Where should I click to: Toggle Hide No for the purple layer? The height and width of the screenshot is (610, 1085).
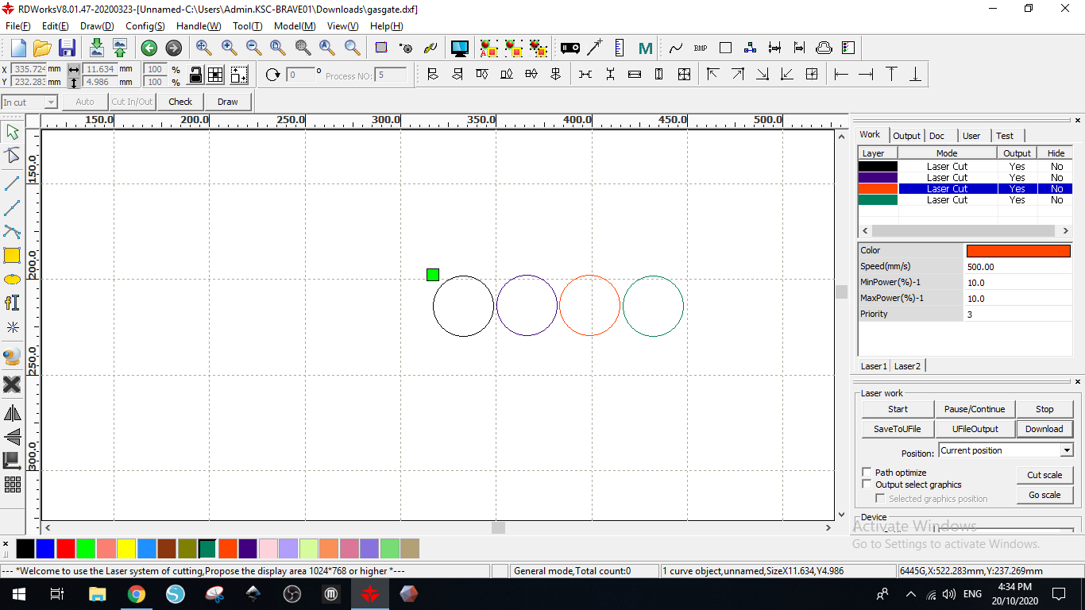pos(1056,178)
